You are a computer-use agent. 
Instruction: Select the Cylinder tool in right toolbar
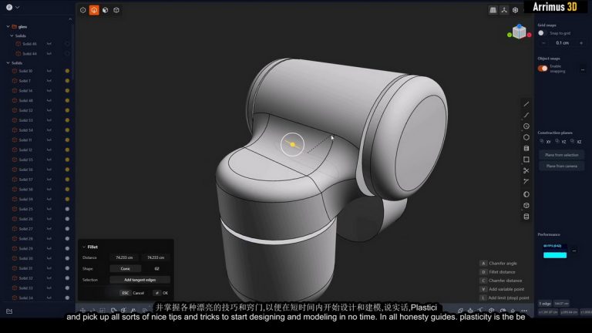click(526, 148)
